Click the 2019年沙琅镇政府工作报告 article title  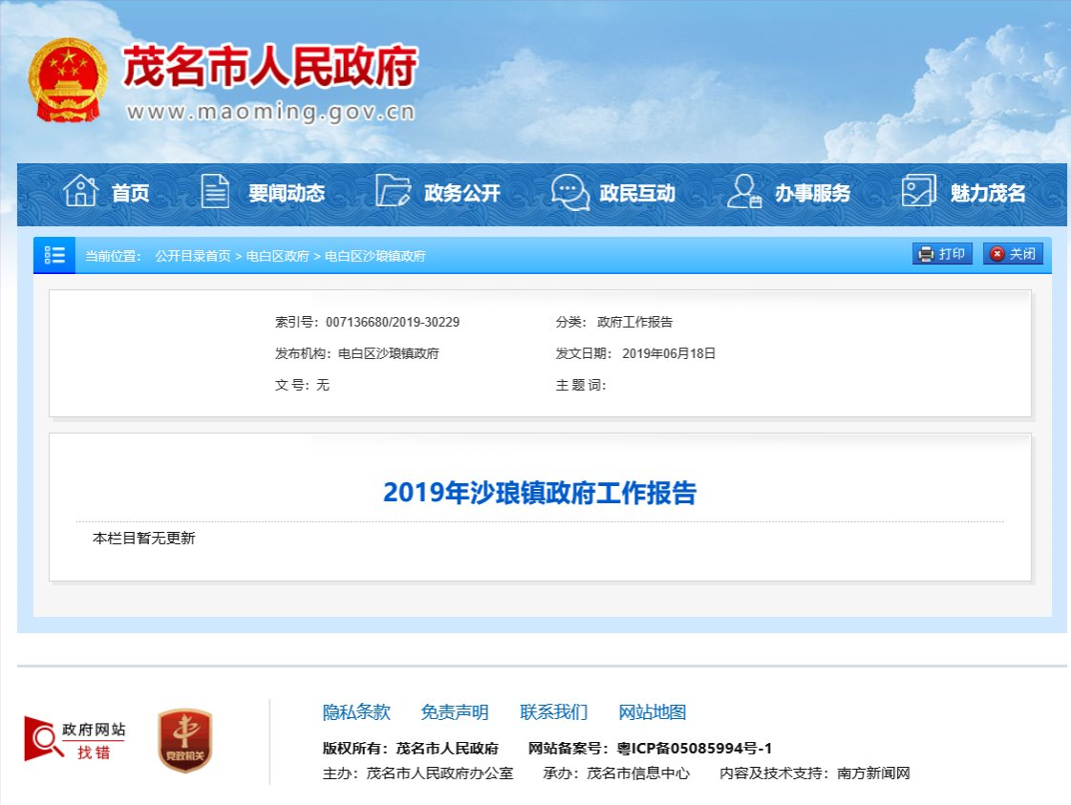(541, 493)
